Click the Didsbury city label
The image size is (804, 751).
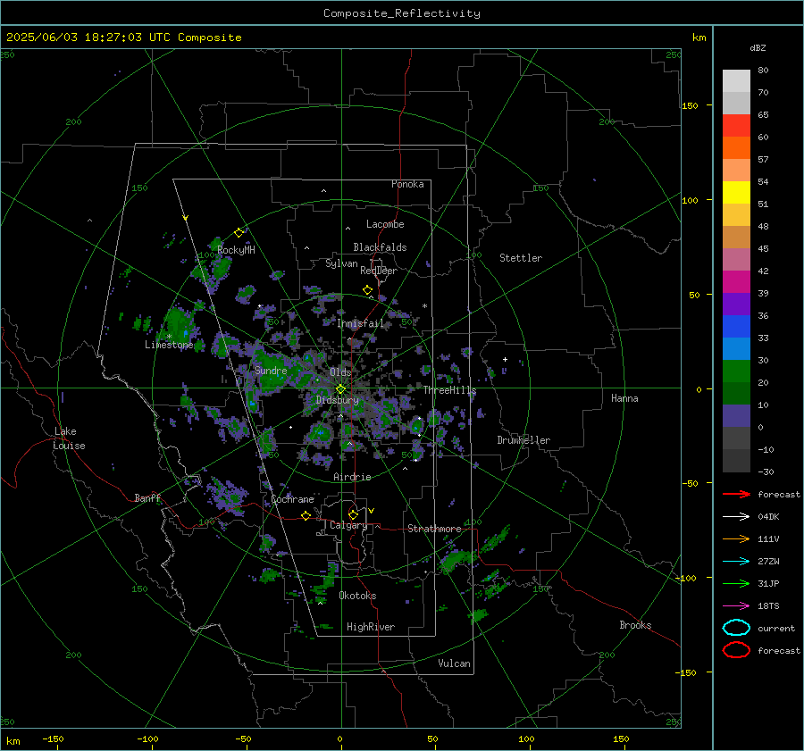coord(337,400)
